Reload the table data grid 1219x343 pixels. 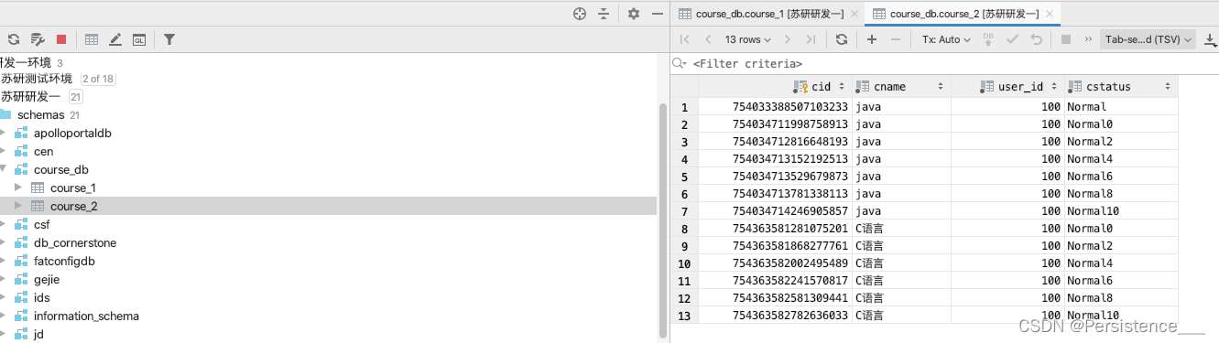tap(842, 39)
